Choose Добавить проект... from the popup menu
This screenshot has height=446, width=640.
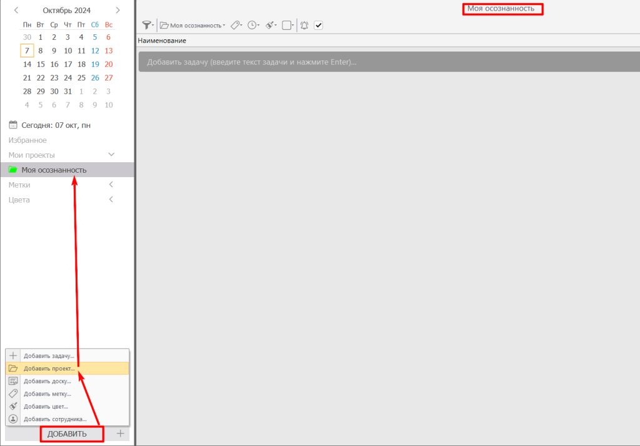(x=49, y=368)
